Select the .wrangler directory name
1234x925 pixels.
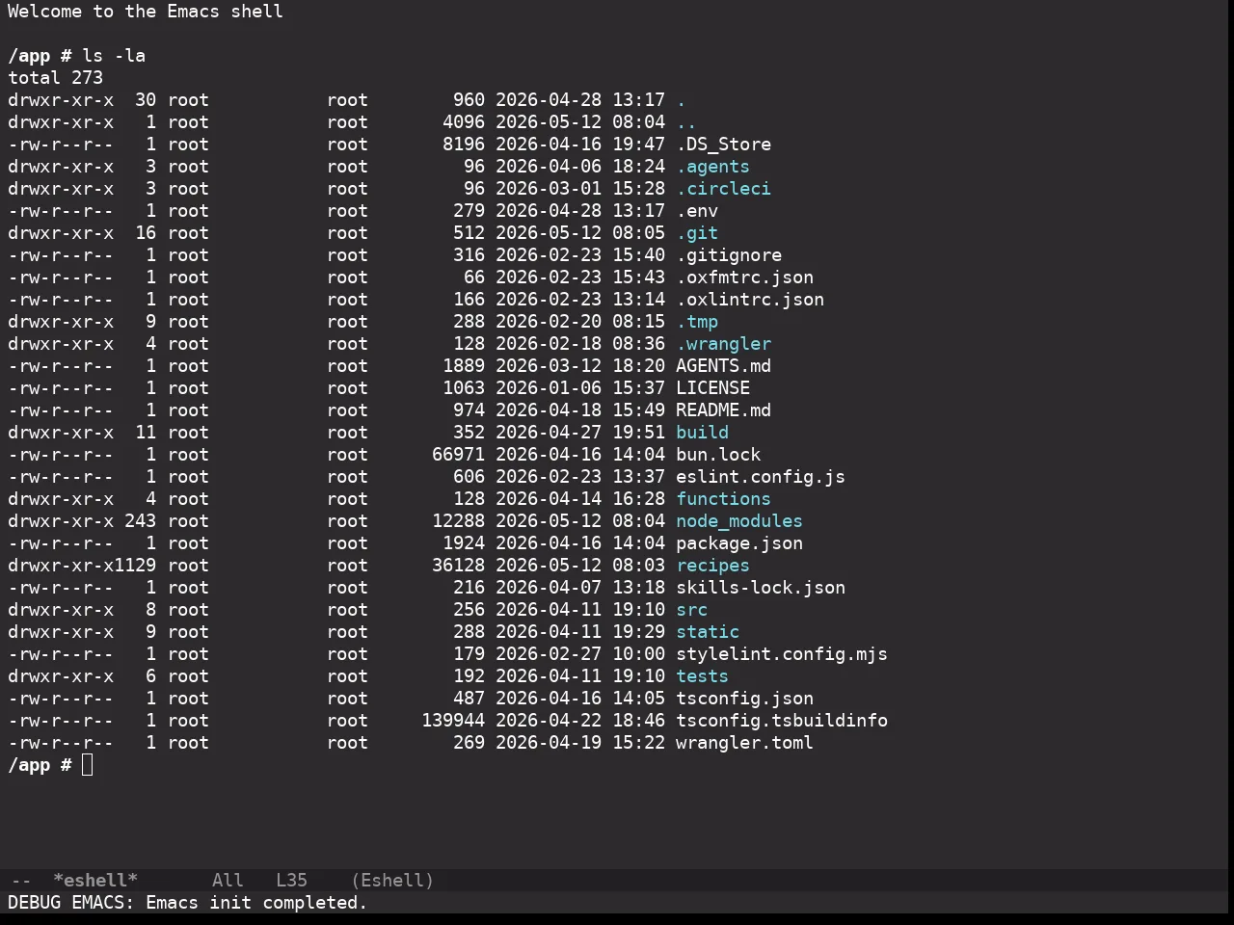723,344
